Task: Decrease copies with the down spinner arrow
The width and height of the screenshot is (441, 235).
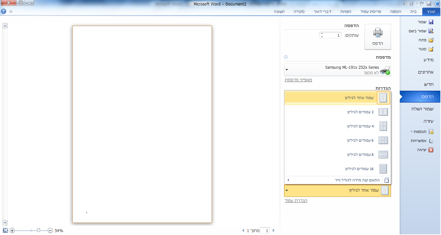Action: pos(322,37)
